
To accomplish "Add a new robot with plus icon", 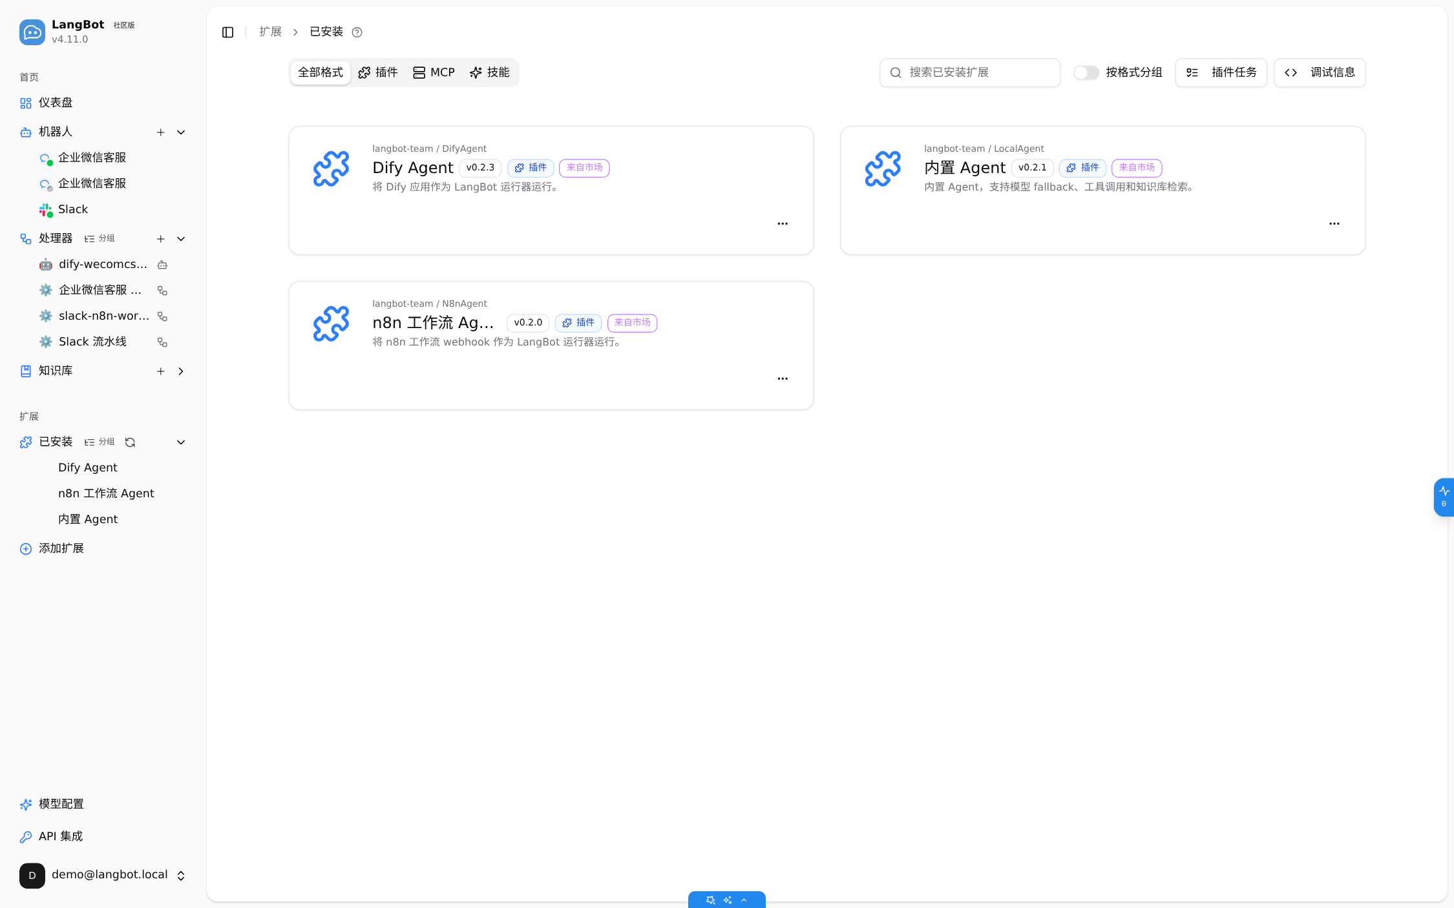I will coord(161,132).
